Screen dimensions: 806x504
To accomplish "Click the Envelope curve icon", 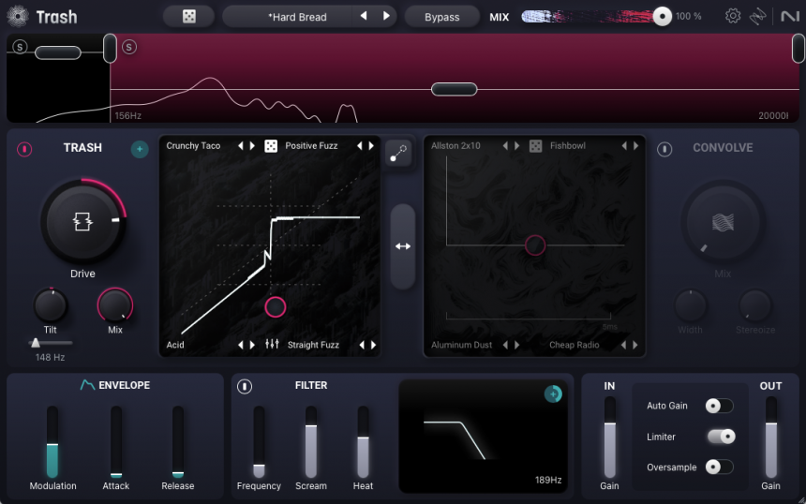I will click(x=87, y=385).
